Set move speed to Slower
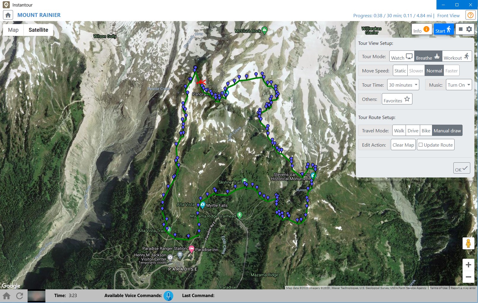The height and width of the screenshot is (303, 478). 416,71
